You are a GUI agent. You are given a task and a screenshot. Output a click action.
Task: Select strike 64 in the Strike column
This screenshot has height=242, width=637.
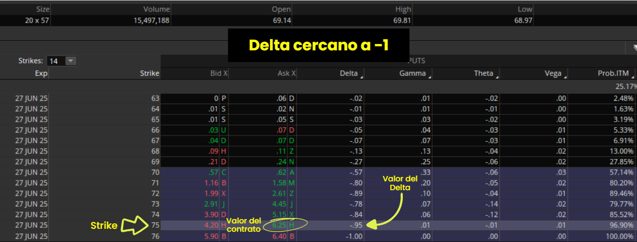pyautogui.click(x=155, y=109)
